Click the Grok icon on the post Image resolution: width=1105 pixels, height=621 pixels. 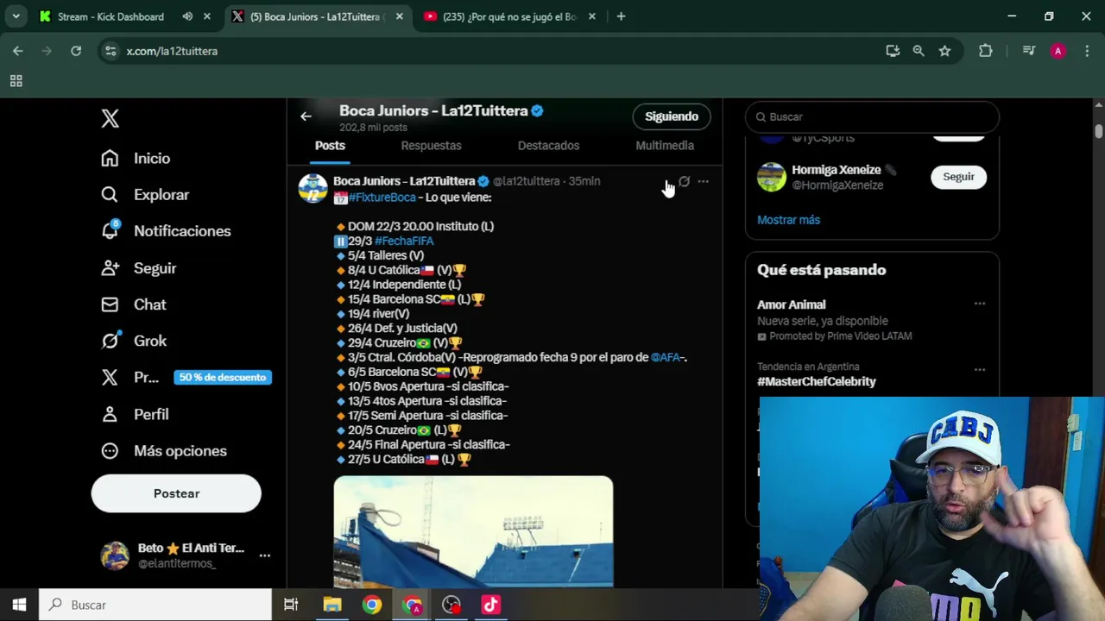[x=684, y=181]
